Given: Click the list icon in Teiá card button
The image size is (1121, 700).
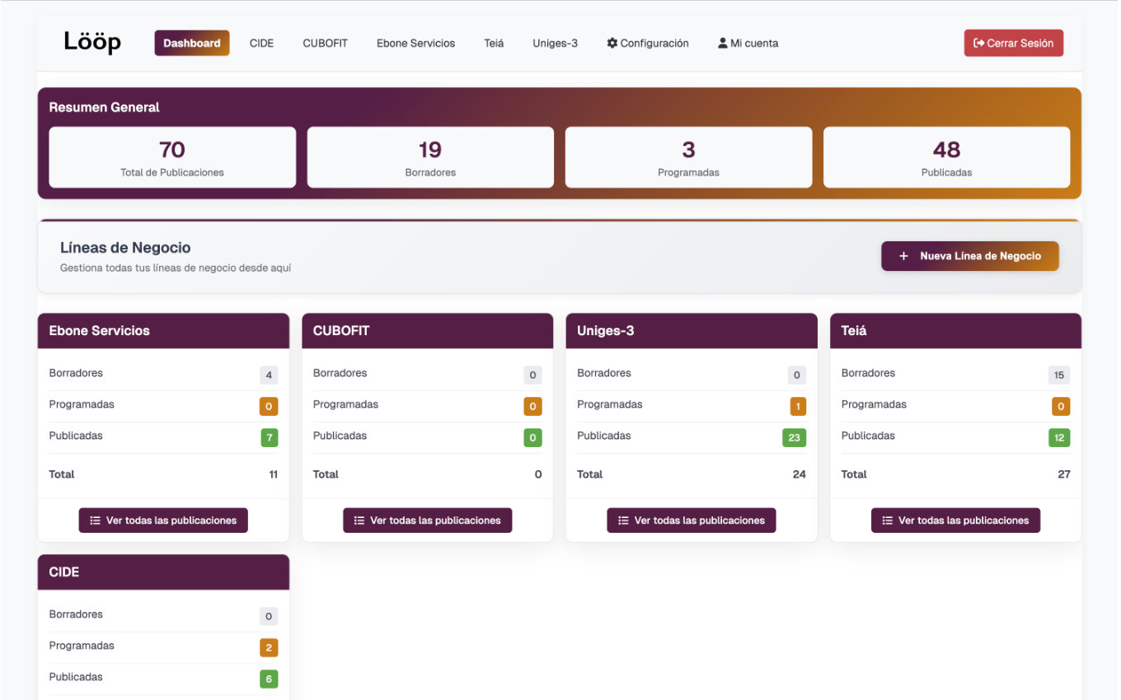Looking at the screenshot, I should 887,520.
